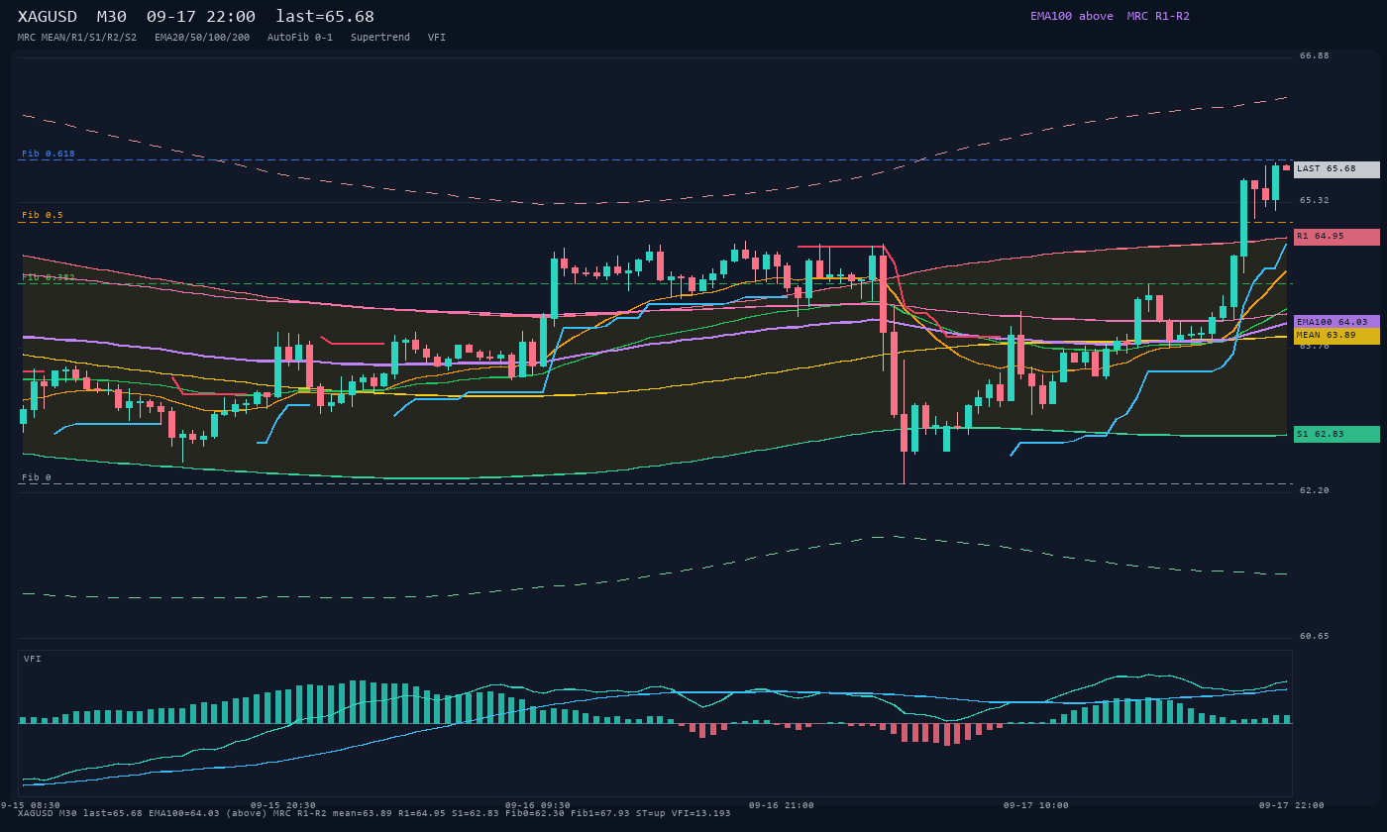The height and width of the screenshot is (832, 1387).
Task: Click the Fib 0.382 level label
Action: coord(49,277)
